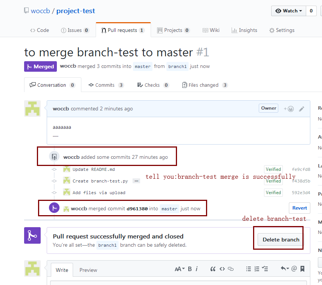Switch to the Write tab
This screenshot has width=322, height=285.
62,270
